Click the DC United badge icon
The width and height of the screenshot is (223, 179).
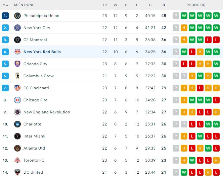tap(17, 172)
